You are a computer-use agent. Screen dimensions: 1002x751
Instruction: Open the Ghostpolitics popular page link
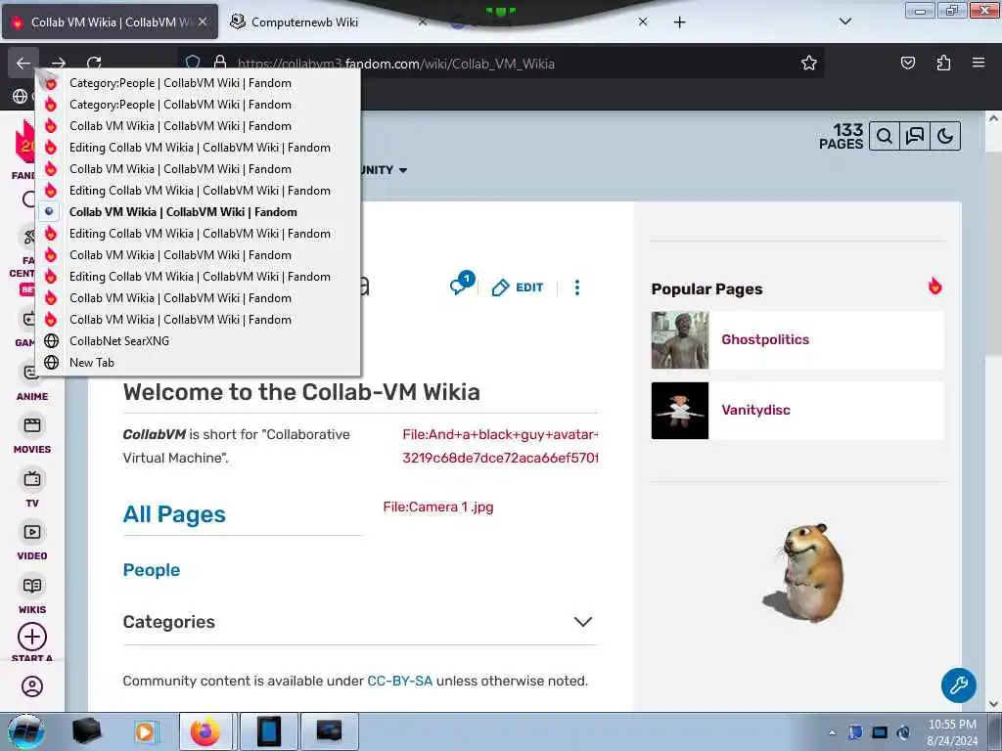[765, 339]
